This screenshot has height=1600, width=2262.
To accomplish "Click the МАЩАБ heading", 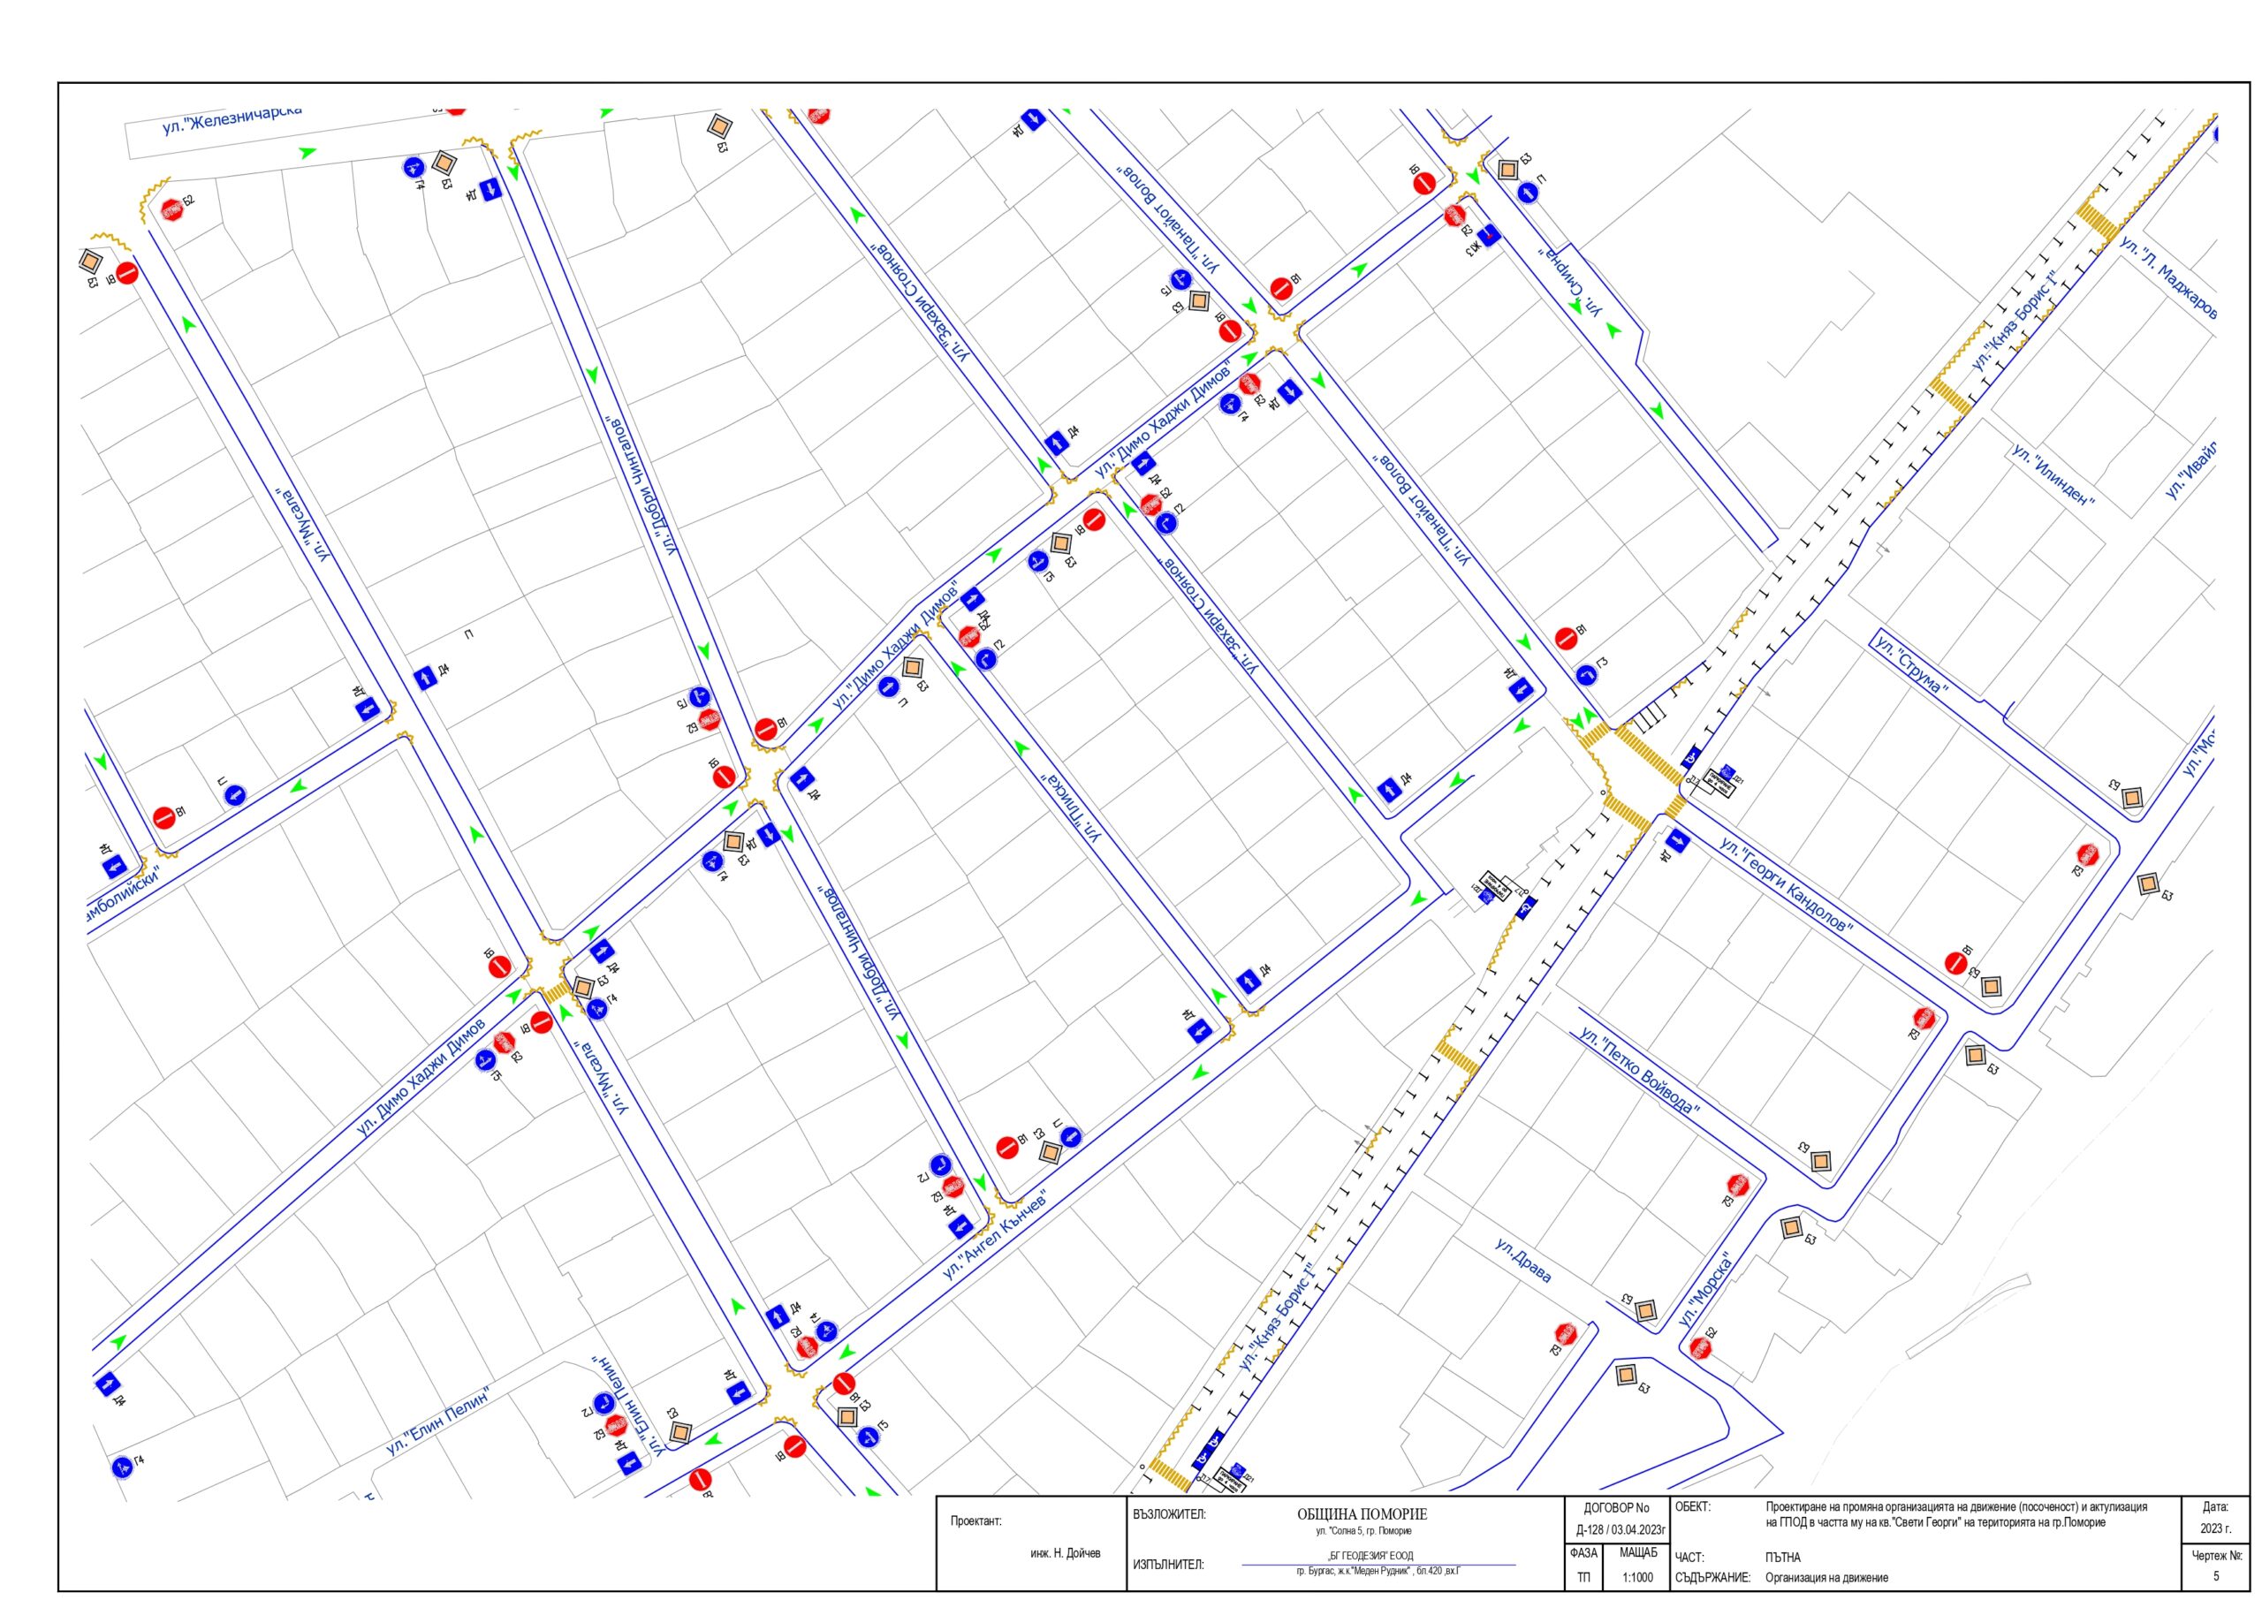I will coord(1637,1552).
